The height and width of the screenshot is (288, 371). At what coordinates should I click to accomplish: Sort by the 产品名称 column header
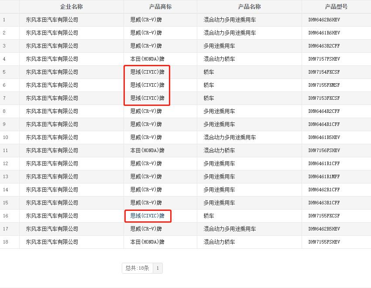coord(249,7)
